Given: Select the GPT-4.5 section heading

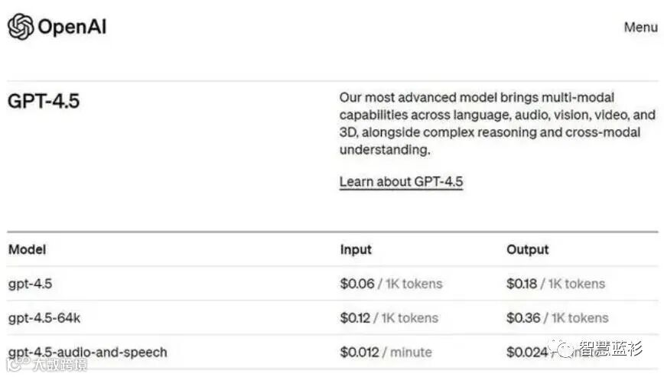Looking at the screenshot, I should (44, 102).
